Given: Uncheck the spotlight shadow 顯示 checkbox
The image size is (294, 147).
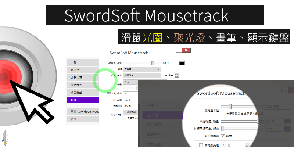Looking at the screenshot, I should [223, 136].
